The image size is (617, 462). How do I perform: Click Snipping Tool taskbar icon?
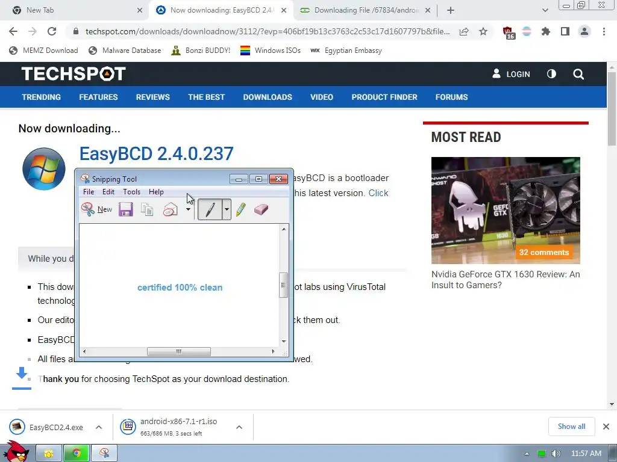[x=104, y=454]
